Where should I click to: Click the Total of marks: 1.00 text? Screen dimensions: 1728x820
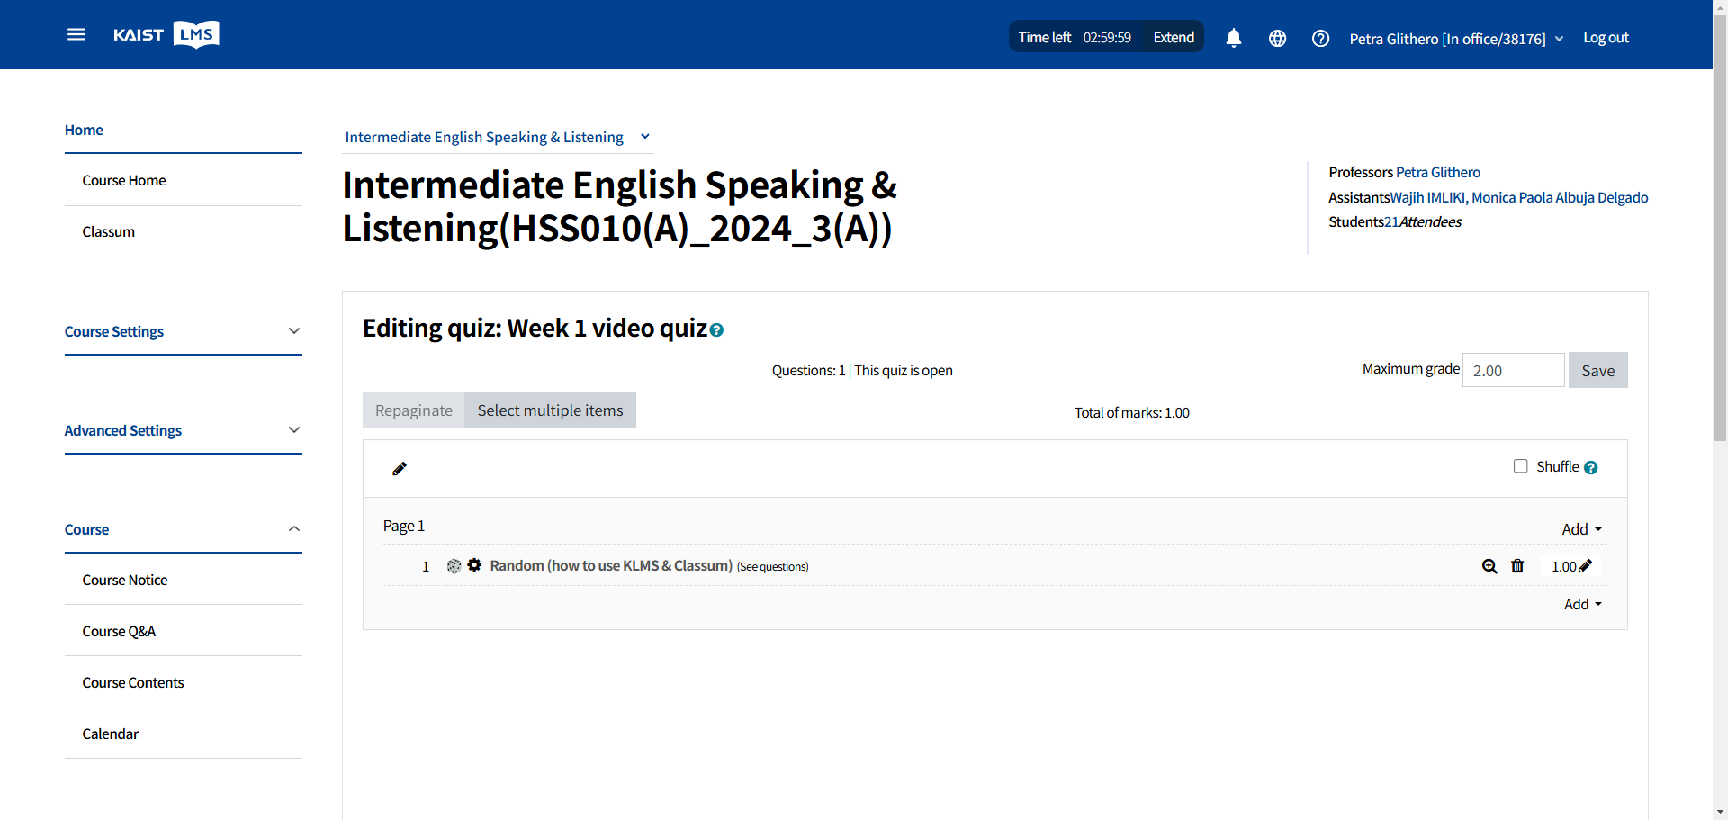(x=1132, y=412)
